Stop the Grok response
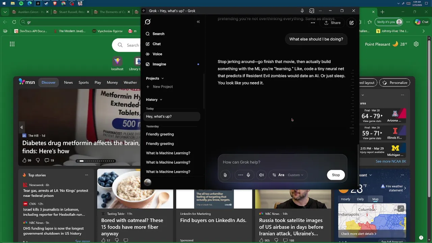432x243 pixels. [x=336, y=175]
